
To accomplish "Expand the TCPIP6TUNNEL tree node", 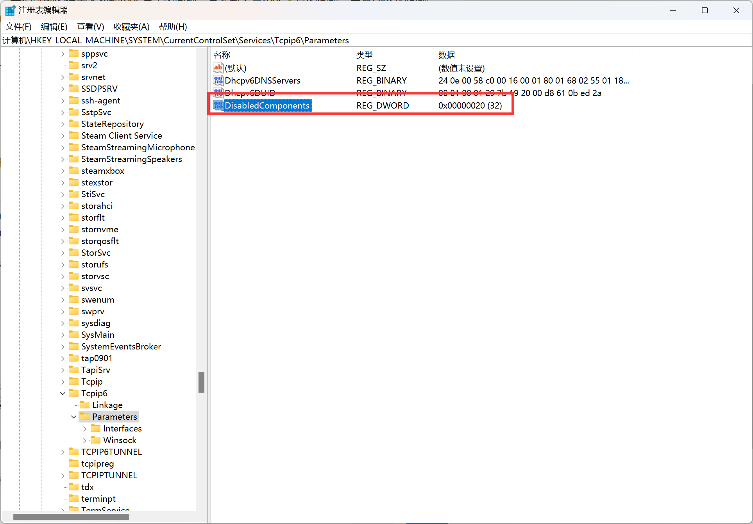I will click(63, 452).
